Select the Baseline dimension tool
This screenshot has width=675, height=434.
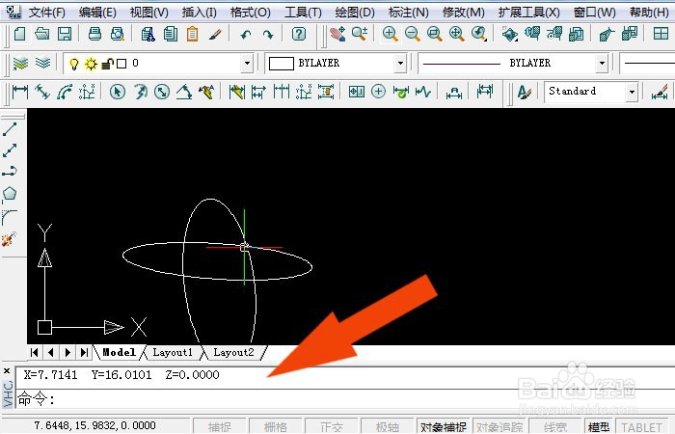pos(258,92)
